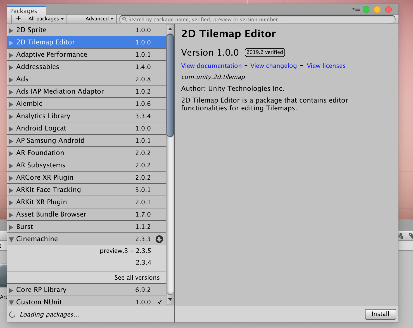Expand the Alembic package versions
413x328 pixels.
[x=11, y=104]
